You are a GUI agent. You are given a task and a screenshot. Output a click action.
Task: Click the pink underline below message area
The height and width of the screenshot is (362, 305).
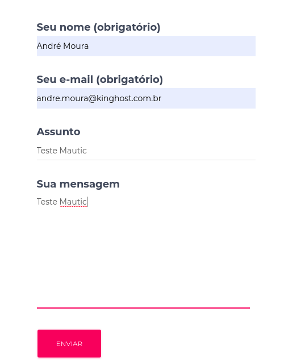[x=143, y=308]
